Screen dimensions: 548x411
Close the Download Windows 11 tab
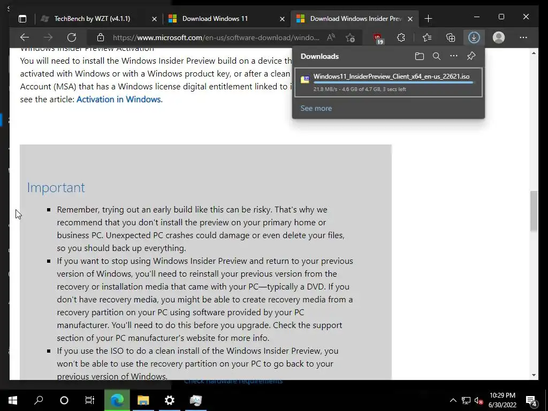pos(283,19)
